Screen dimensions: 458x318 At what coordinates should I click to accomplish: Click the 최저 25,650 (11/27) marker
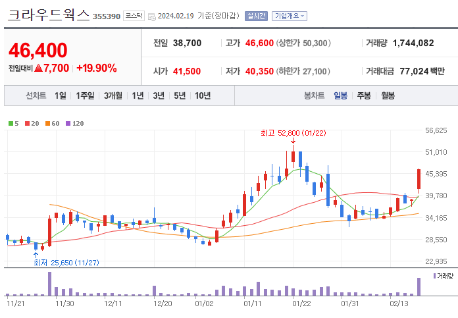(x=66, y=263)
